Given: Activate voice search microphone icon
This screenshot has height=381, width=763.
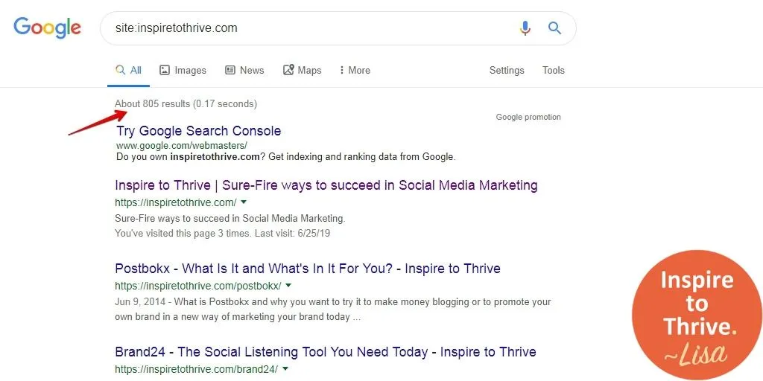Looking at the screenshot, I should tap(525, 28).
